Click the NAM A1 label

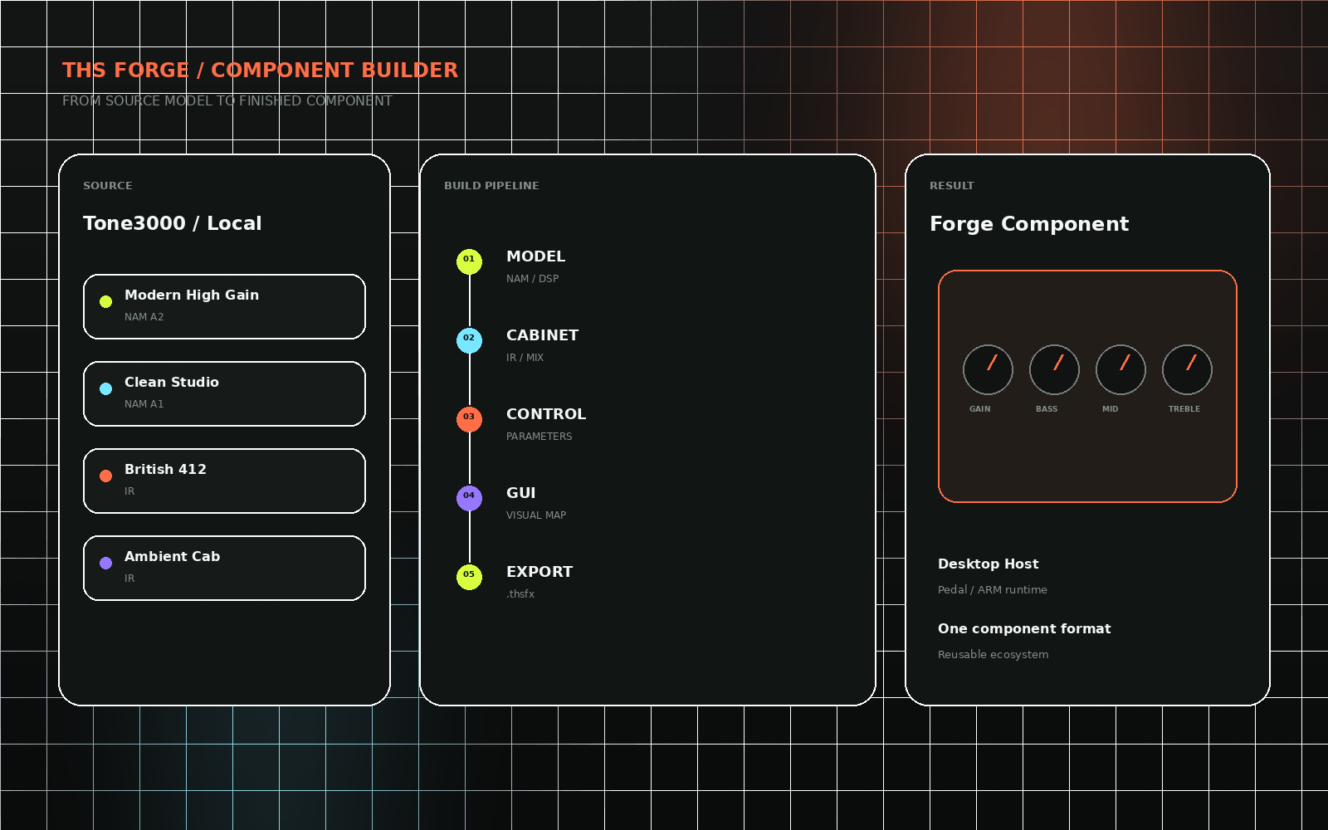coord(144,404)
